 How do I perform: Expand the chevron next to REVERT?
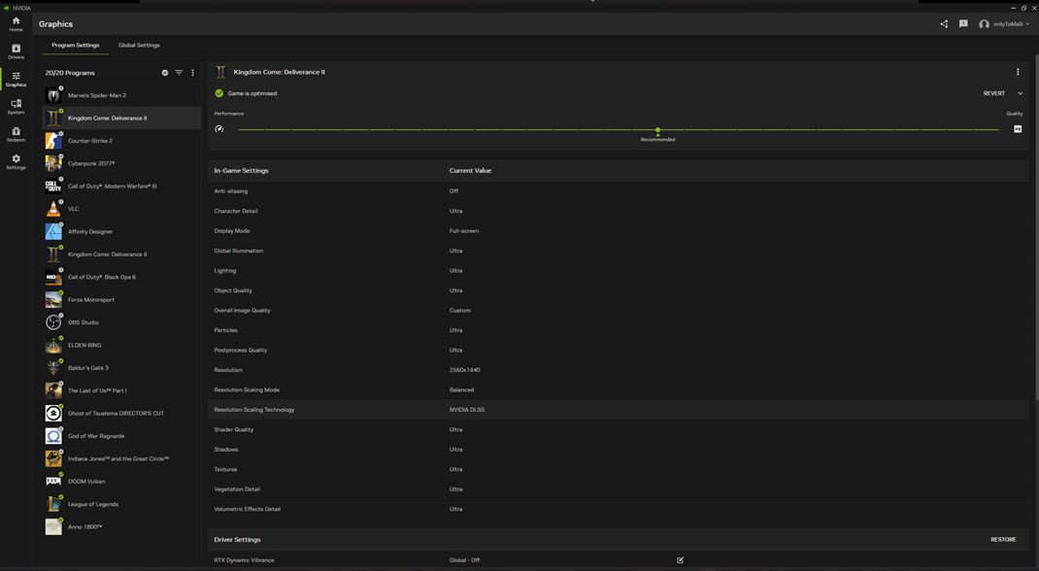tap(1020, 93)
